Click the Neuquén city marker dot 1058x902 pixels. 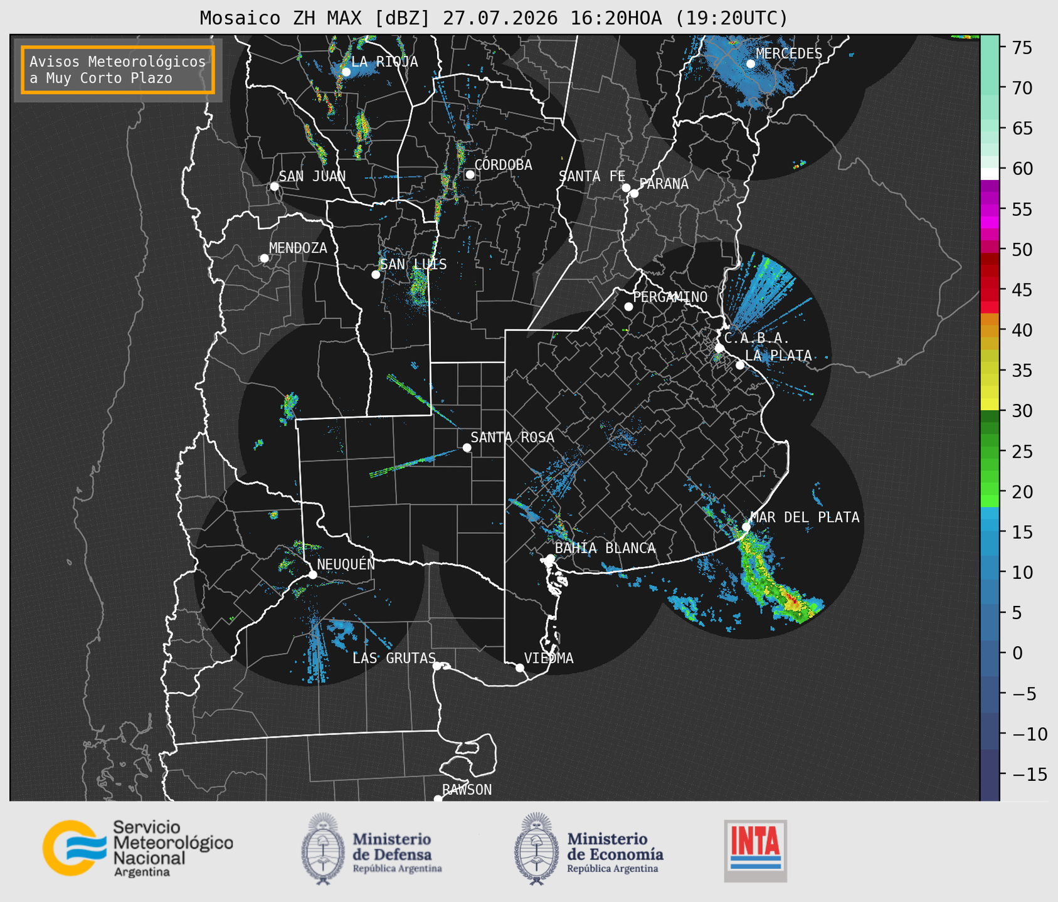[x=312, y=575]
